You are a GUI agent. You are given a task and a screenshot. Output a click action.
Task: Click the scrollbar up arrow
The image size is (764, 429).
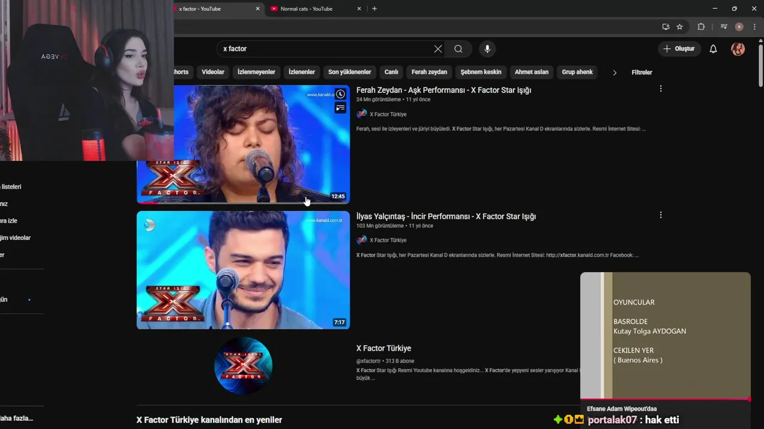pyautogui.click(x=760, y=41)
